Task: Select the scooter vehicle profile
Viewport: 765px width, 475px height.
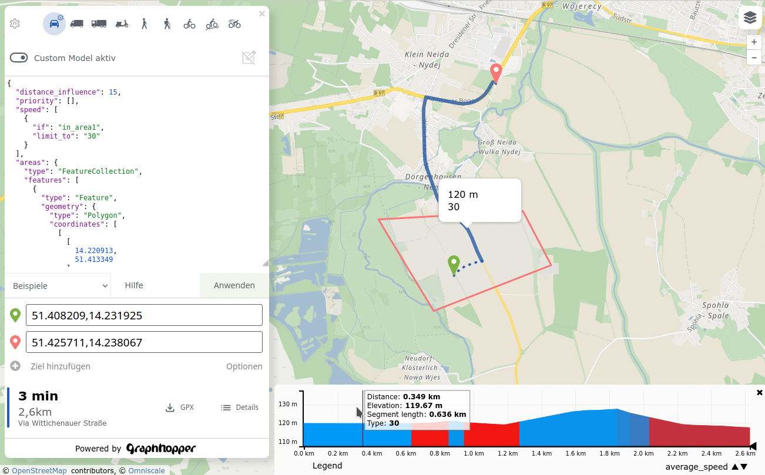Action: point(122,24)
